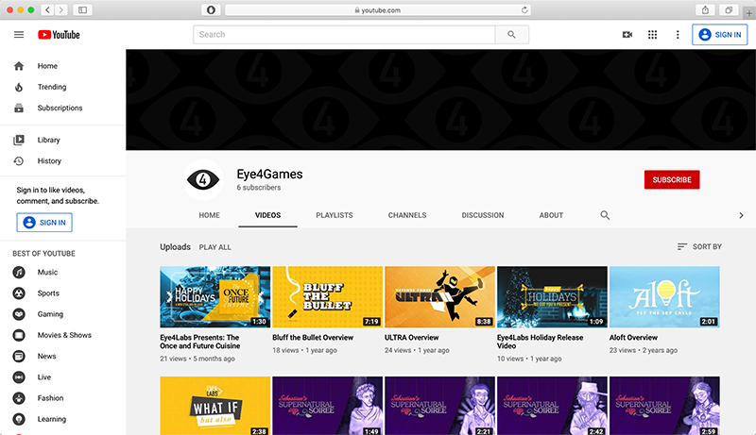This screenshot has height=435, width=756.
Task: Focus the YouTube search field
Action: coord(345,35)
